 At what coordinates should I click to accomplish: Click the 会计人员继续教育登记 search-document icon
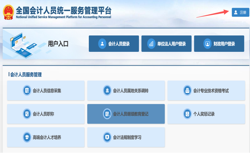(x=107, y=114)
